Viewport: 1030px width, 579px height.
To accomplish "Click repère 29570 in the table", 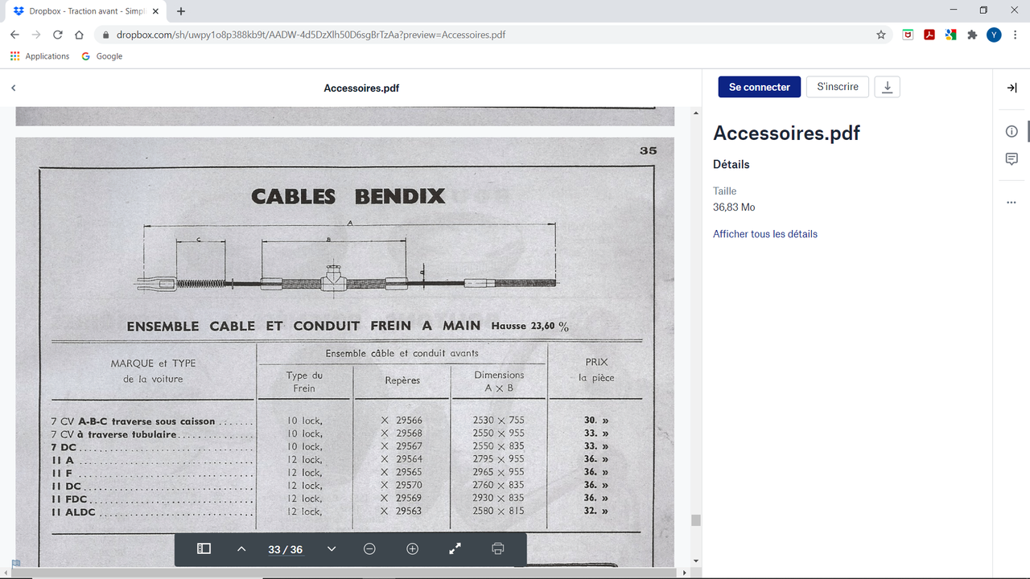I will [409, 485].
